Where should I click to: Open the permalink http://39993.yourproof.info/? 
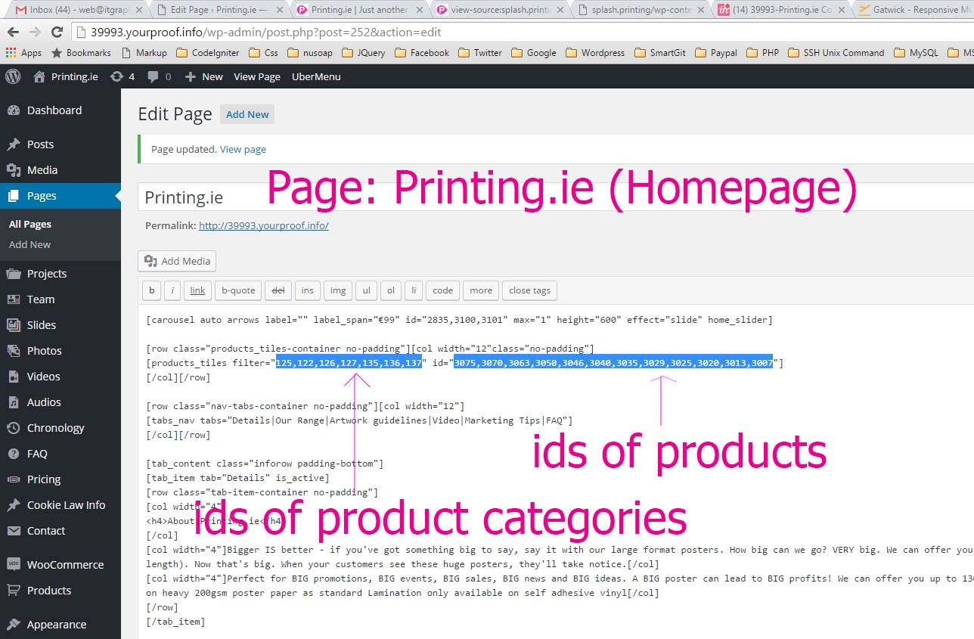tap(264, 225)
